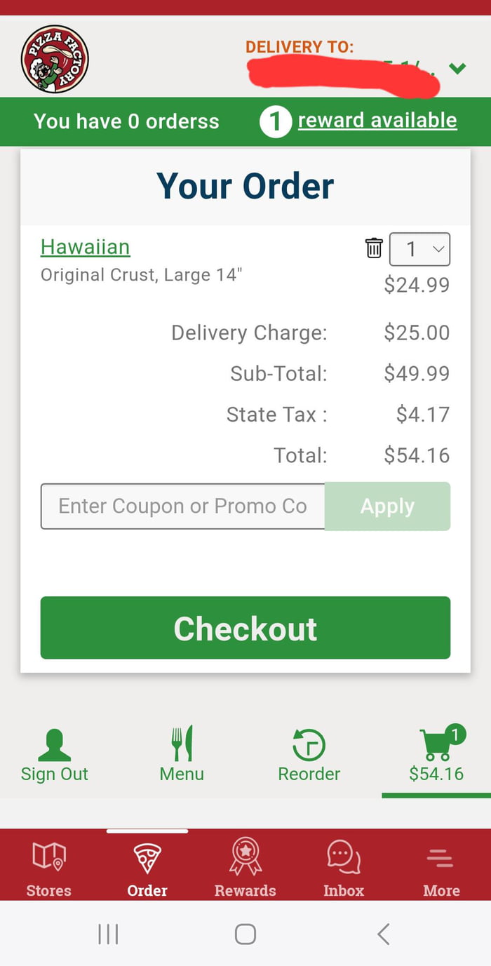This screenshot has width=491, height=966.
Task: Tap the Sign Out person icon
Action: (x=54, y=744)
